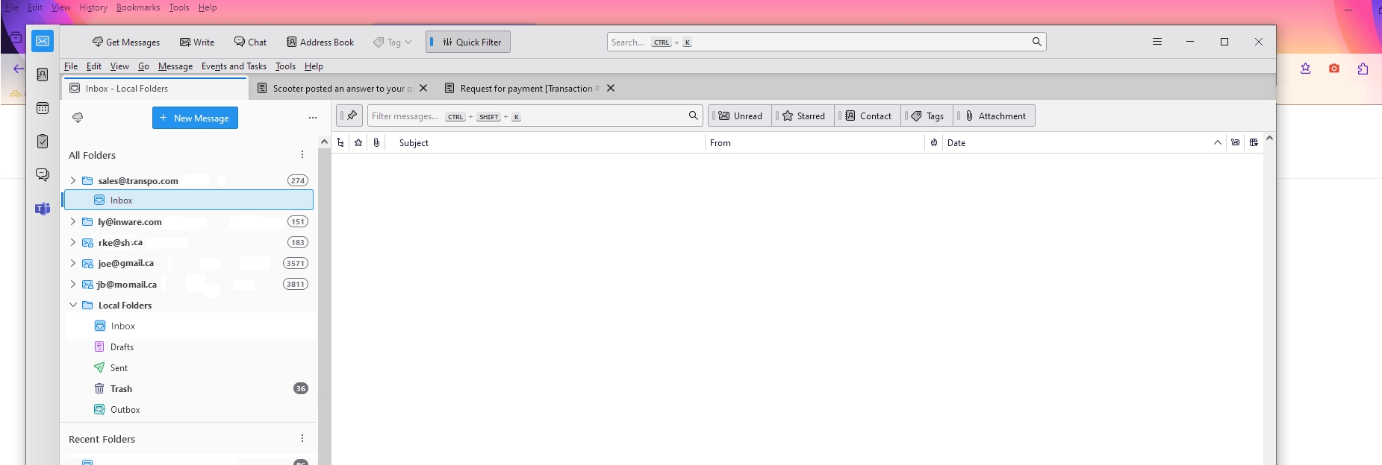Select the Inbox under sales@transpo.com

click(189, 200)
